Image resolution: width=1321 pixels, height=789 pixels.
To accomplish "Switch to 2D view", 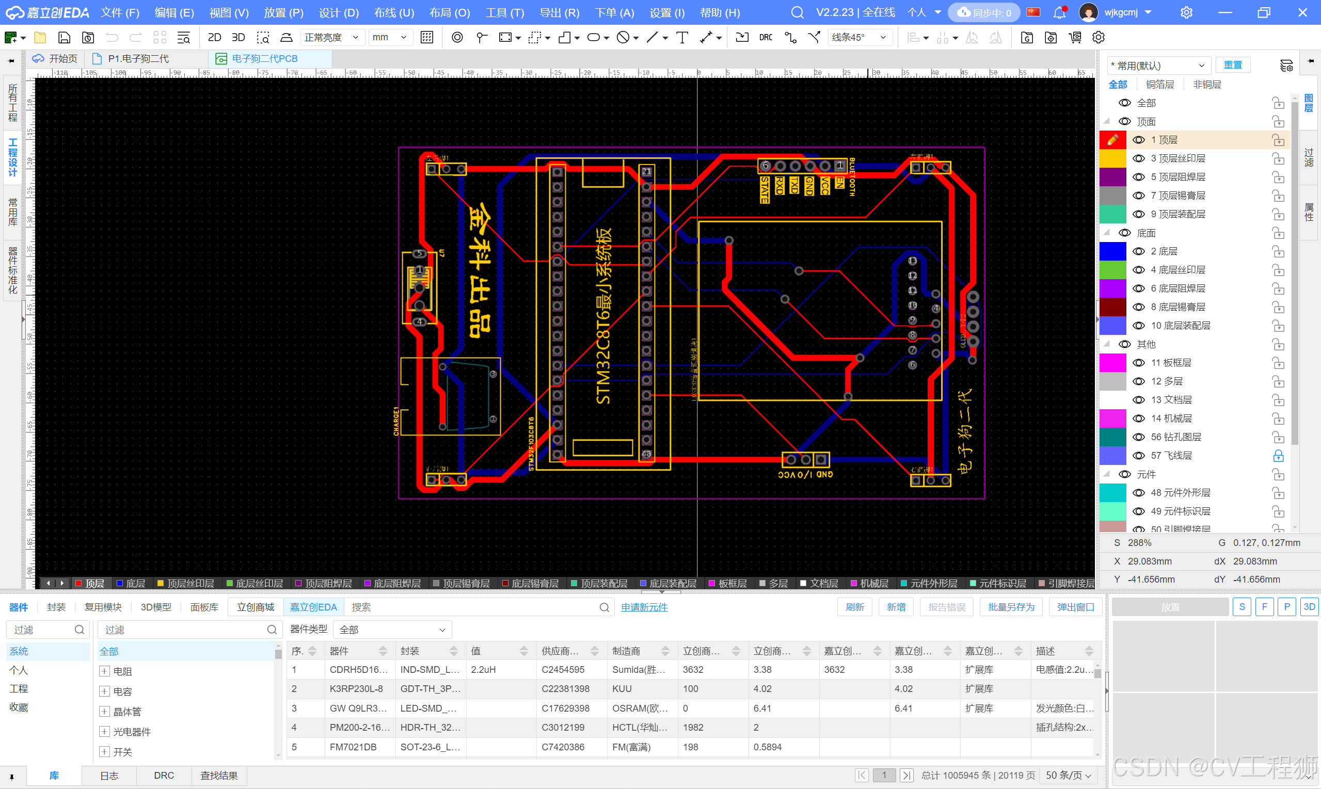I will point(214,37).
